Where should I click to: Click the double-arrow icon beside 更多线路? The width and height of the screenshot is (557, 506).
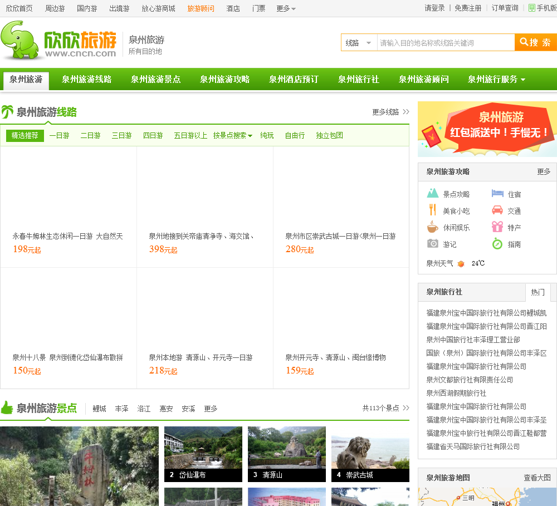click(x=406, y=112)
